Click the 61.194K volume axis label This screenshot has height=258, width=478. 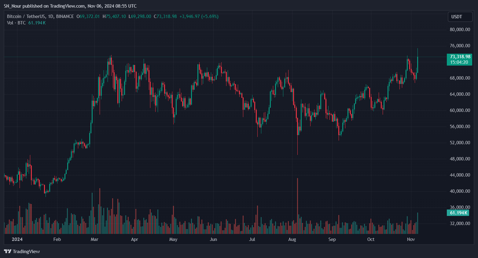[458, 213]
